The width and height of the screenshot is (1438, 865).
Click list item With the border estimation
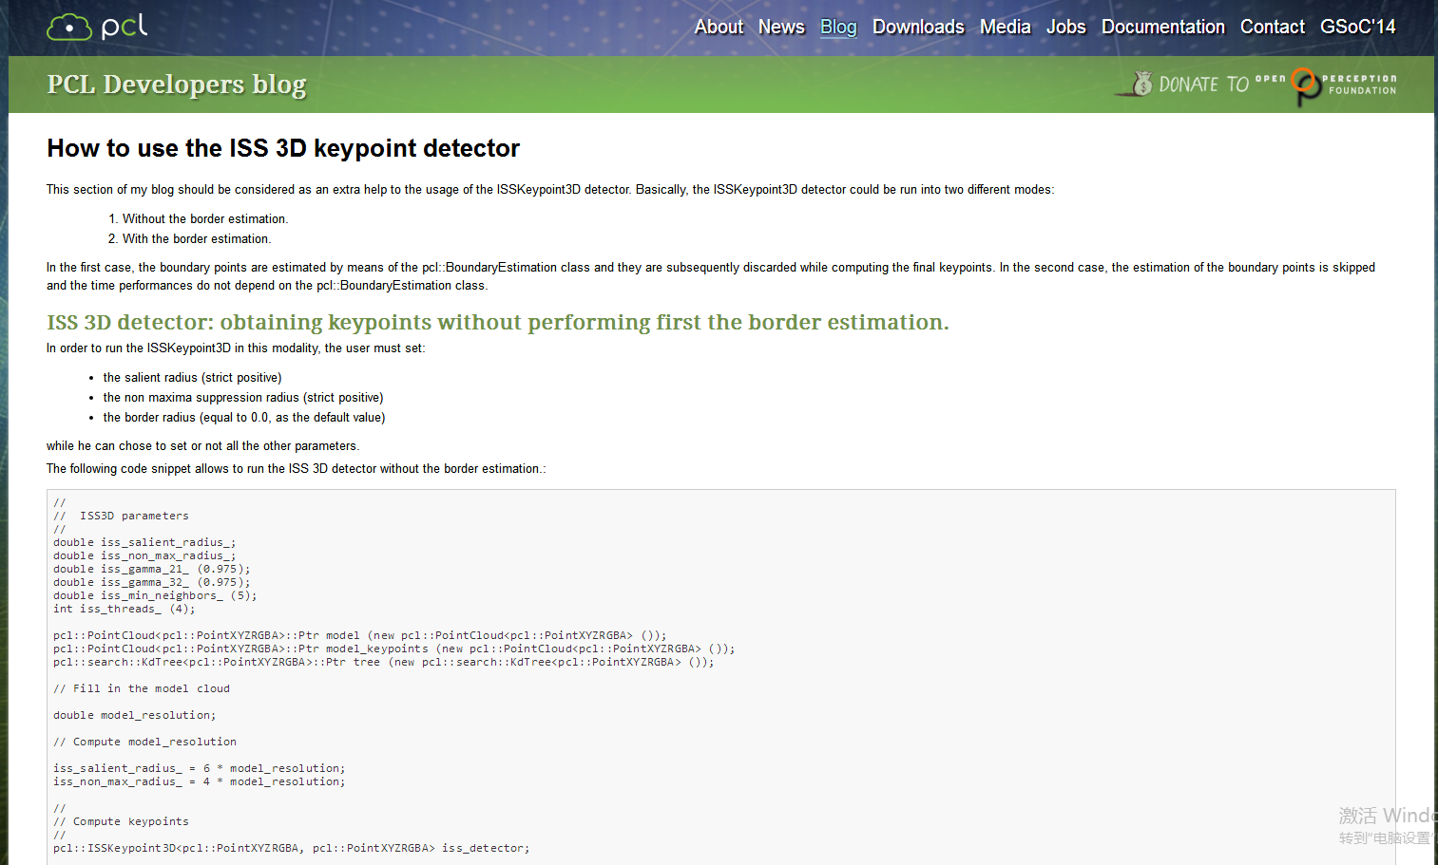197,239
